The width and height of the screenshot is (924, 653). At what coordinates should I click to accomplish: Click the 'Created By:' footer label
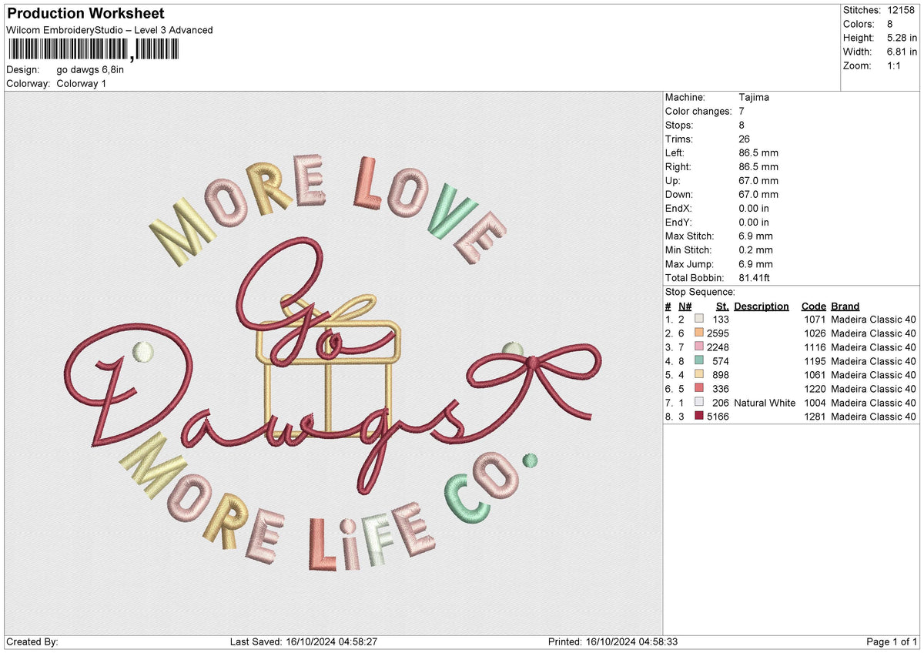32,641
